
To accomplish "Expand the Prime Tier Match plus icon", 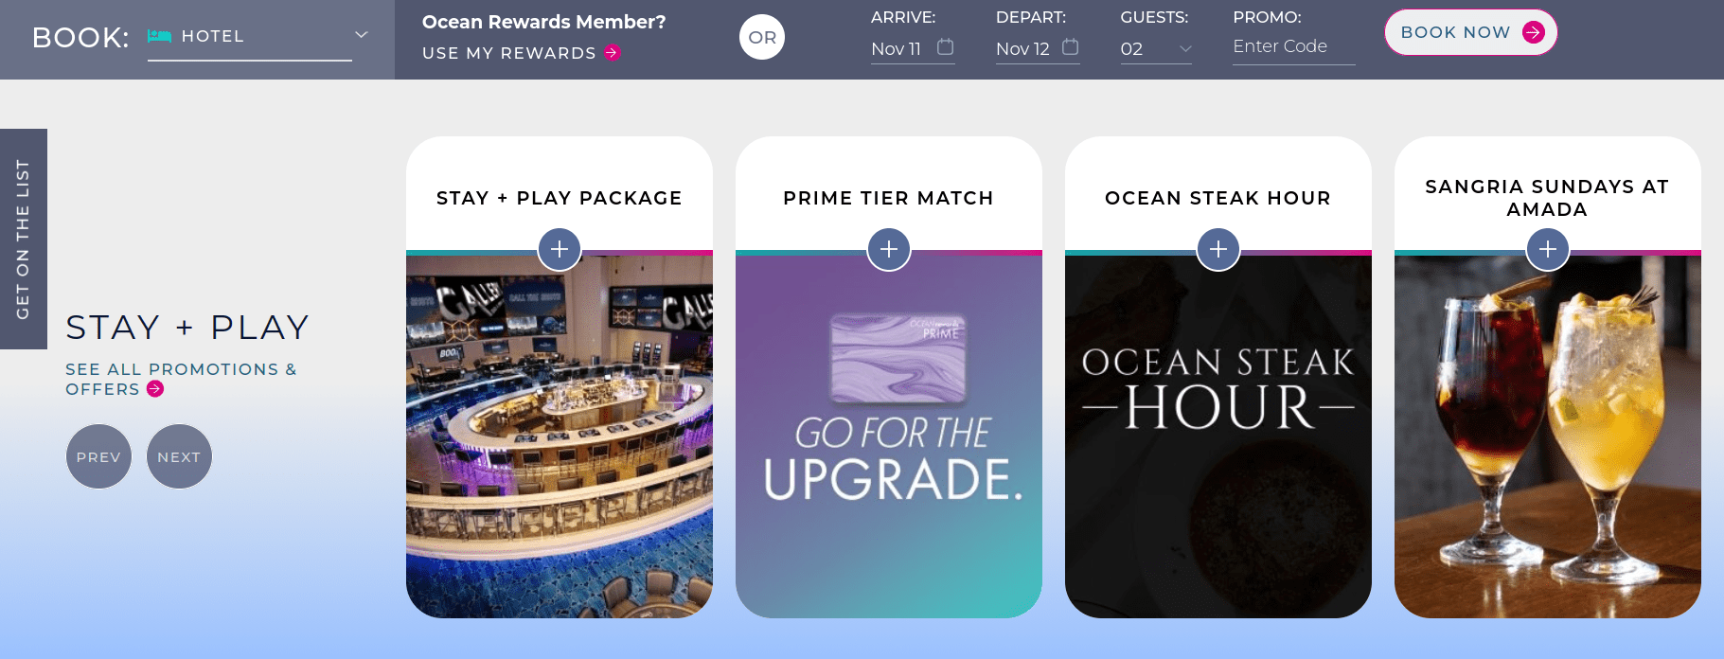I will point(889,249).
